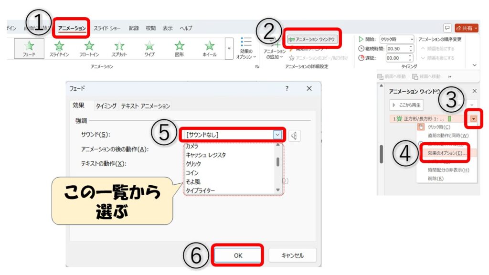This screenshot has width=489, height=275.
Task: Choose 効果のオプション from context menu
Action: [x=445, y=153]
